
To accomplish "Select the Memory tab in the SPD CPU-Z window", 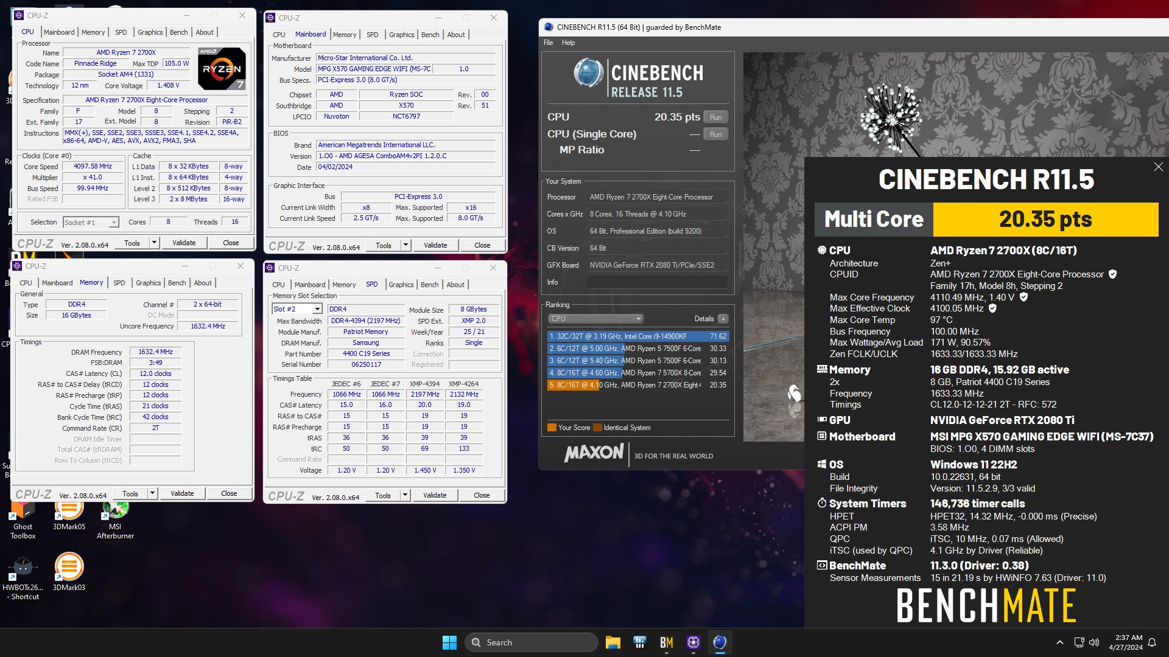I will [x=344, y=285].
